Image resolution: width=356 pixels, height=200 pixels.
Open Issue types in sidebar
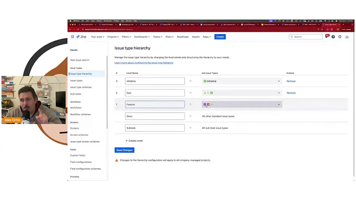[x=76, y=81]
